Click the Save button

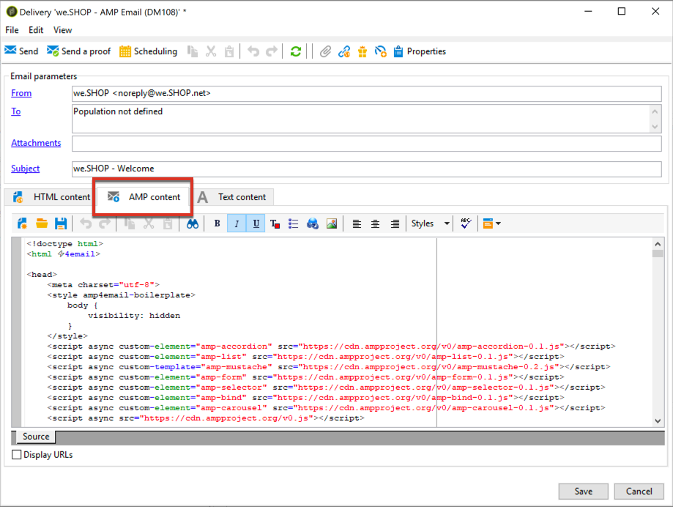[584, 491]
